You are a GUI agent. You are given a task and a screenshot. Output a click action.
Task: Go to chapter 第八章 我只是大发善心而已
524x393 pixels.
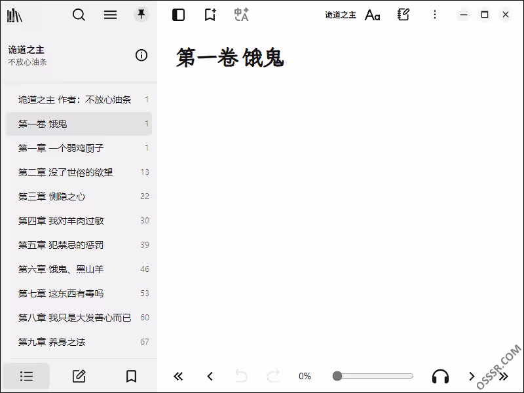(x=79, y=318)
